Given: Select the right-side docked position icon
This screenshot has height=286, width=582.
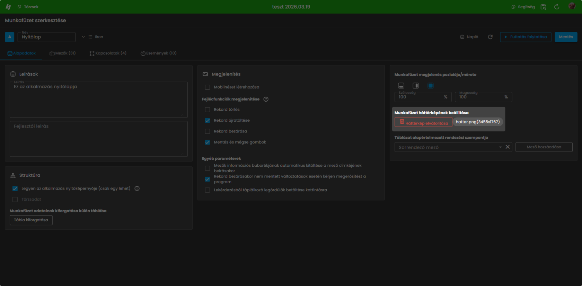Looking at the screenshot, I should pos(416,85).
